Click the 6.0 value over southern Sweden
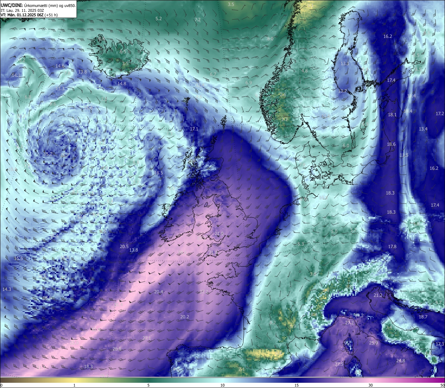 (346, 146)
